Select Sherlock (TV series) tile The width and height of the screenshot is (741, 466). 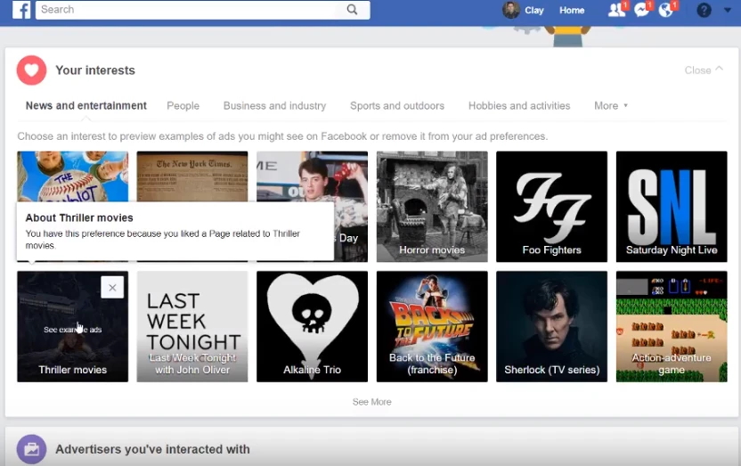551,327
